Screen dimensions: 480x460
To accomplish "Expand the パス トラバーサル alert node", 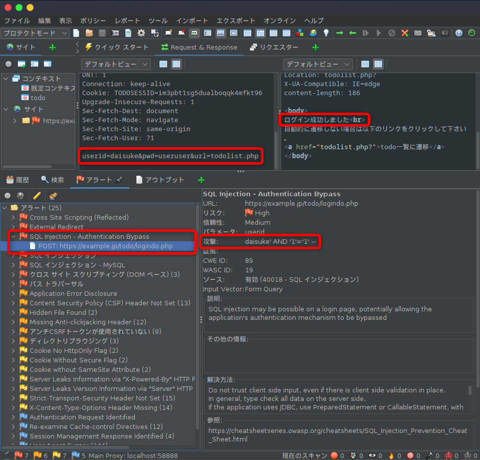I will click(x=13, y=284).
